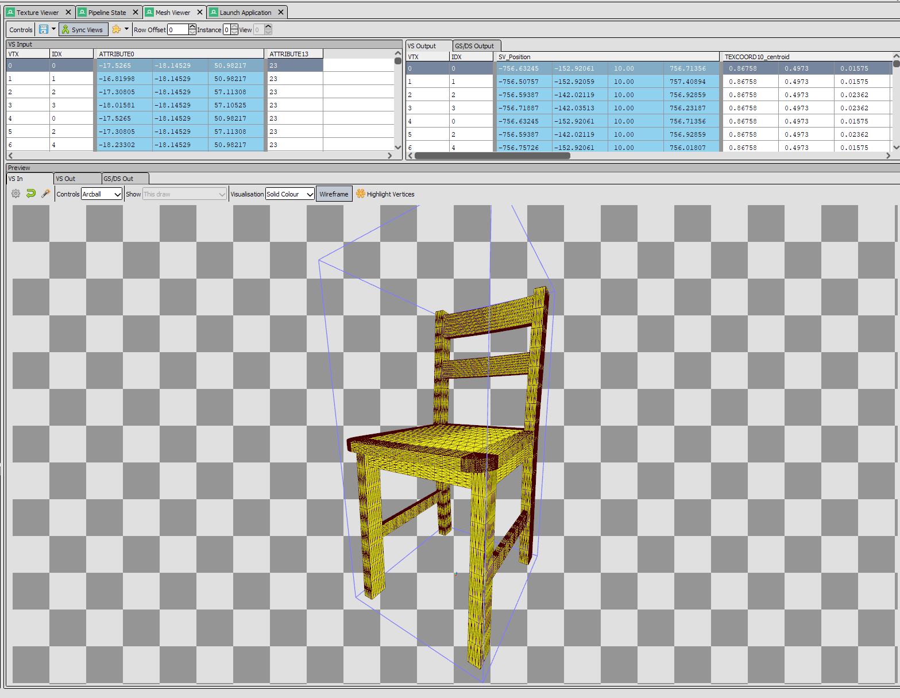The width and height of the screenshot is (900, 698).
Task: Click the puzzle-piece debug vertex icon
Action: pyautogui.click(x=117, y=29)
